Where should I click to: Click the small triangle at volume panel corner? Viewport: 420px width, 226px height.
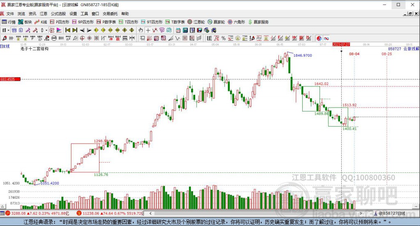click(x=2, y=206)
